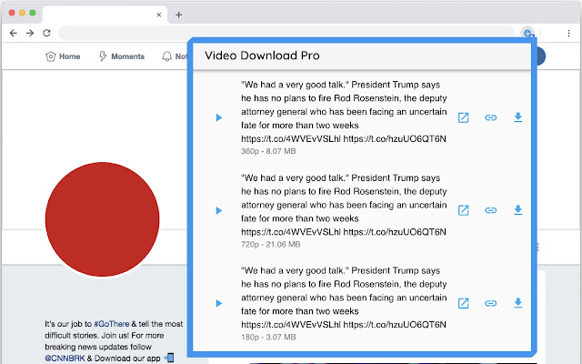Play the 720p - 21.06 MB video
Screen dimensions: 582x364
tap(219, 210)
